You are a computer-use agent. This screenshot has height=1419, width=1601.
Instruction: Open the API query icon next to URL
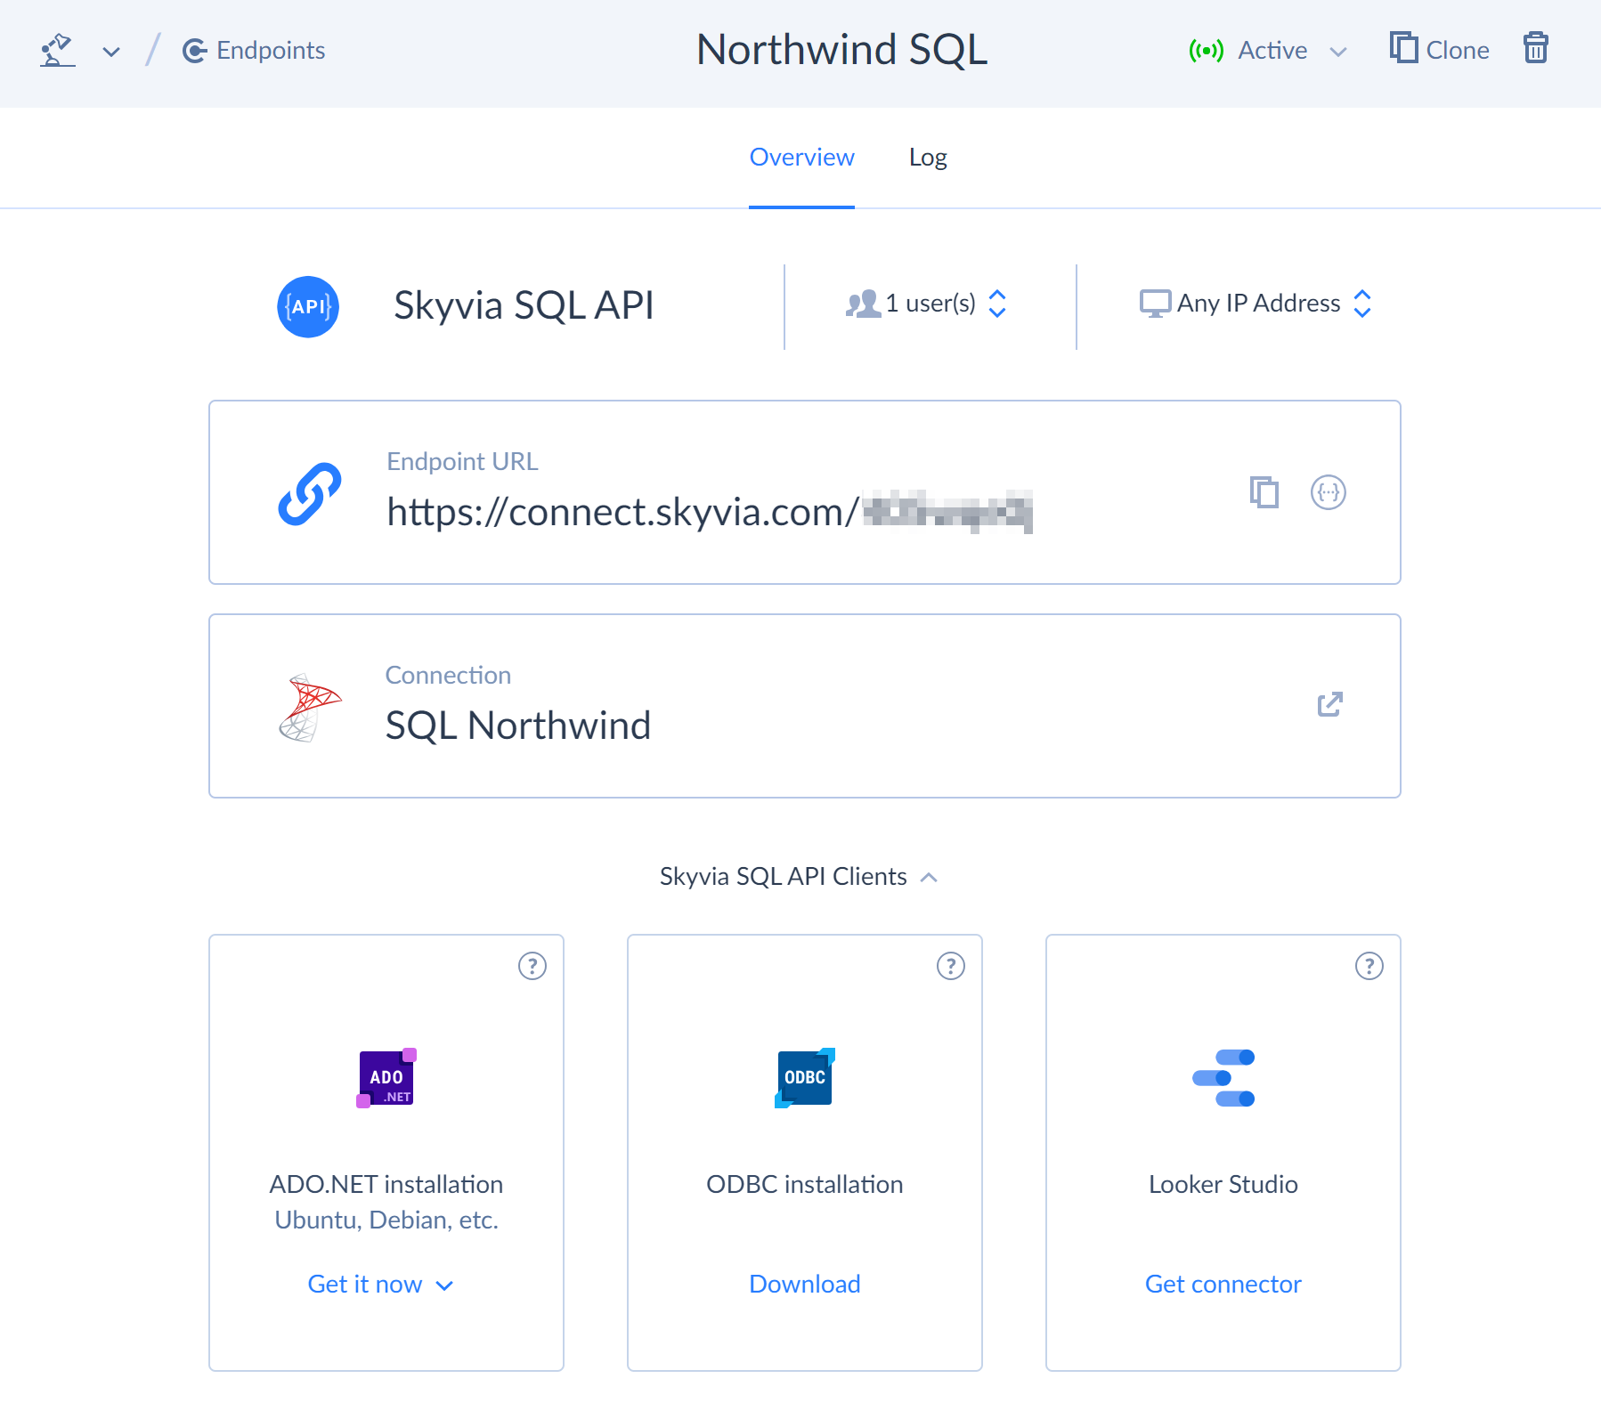1329,492
